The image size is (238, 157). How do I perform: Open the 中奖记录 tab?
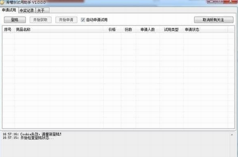(x=27, y=10)
